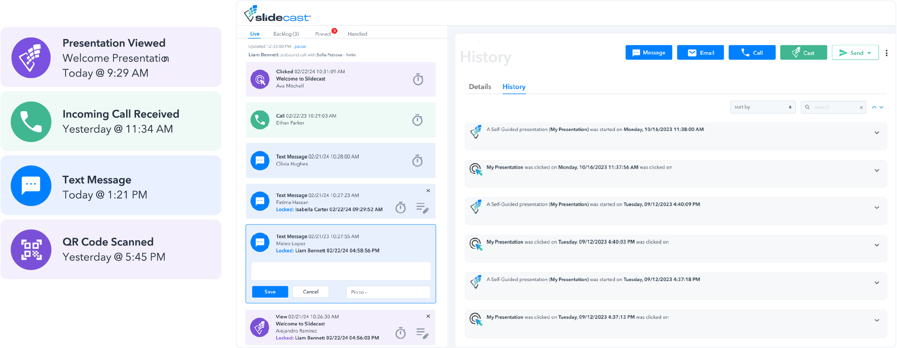Open the sort by dropdown
Screen dimensions: 897x348
[763, 107]
